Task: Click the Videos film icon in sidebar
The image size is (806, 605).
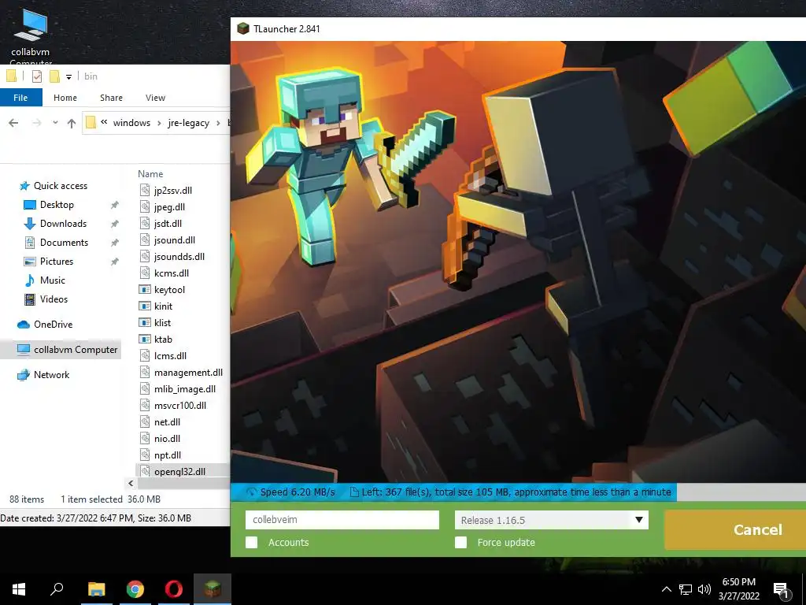Action: [x=30, y=299]
